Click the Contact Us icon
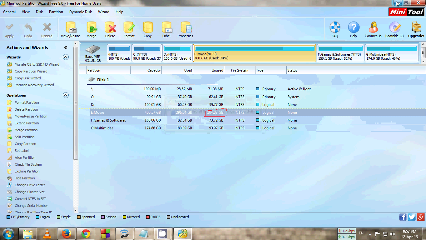 (x=373, y=27)
